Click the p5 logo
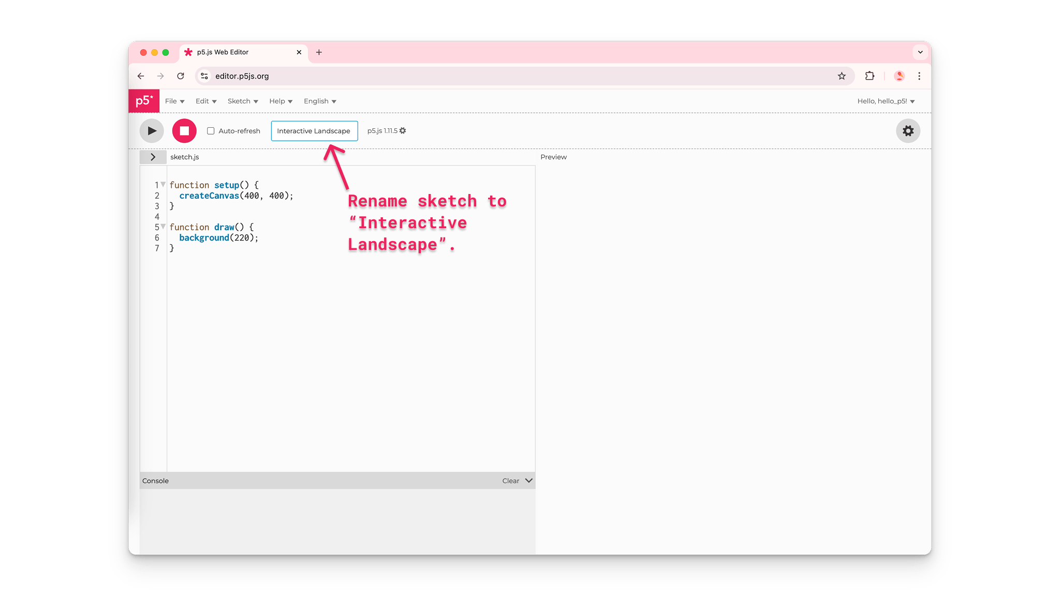This screenshot has width=1060, height=596. click(143, 101)
